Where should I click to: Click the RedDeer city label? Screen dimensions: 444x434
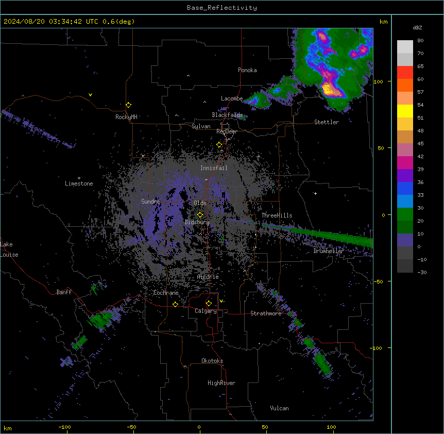[227, 131]
